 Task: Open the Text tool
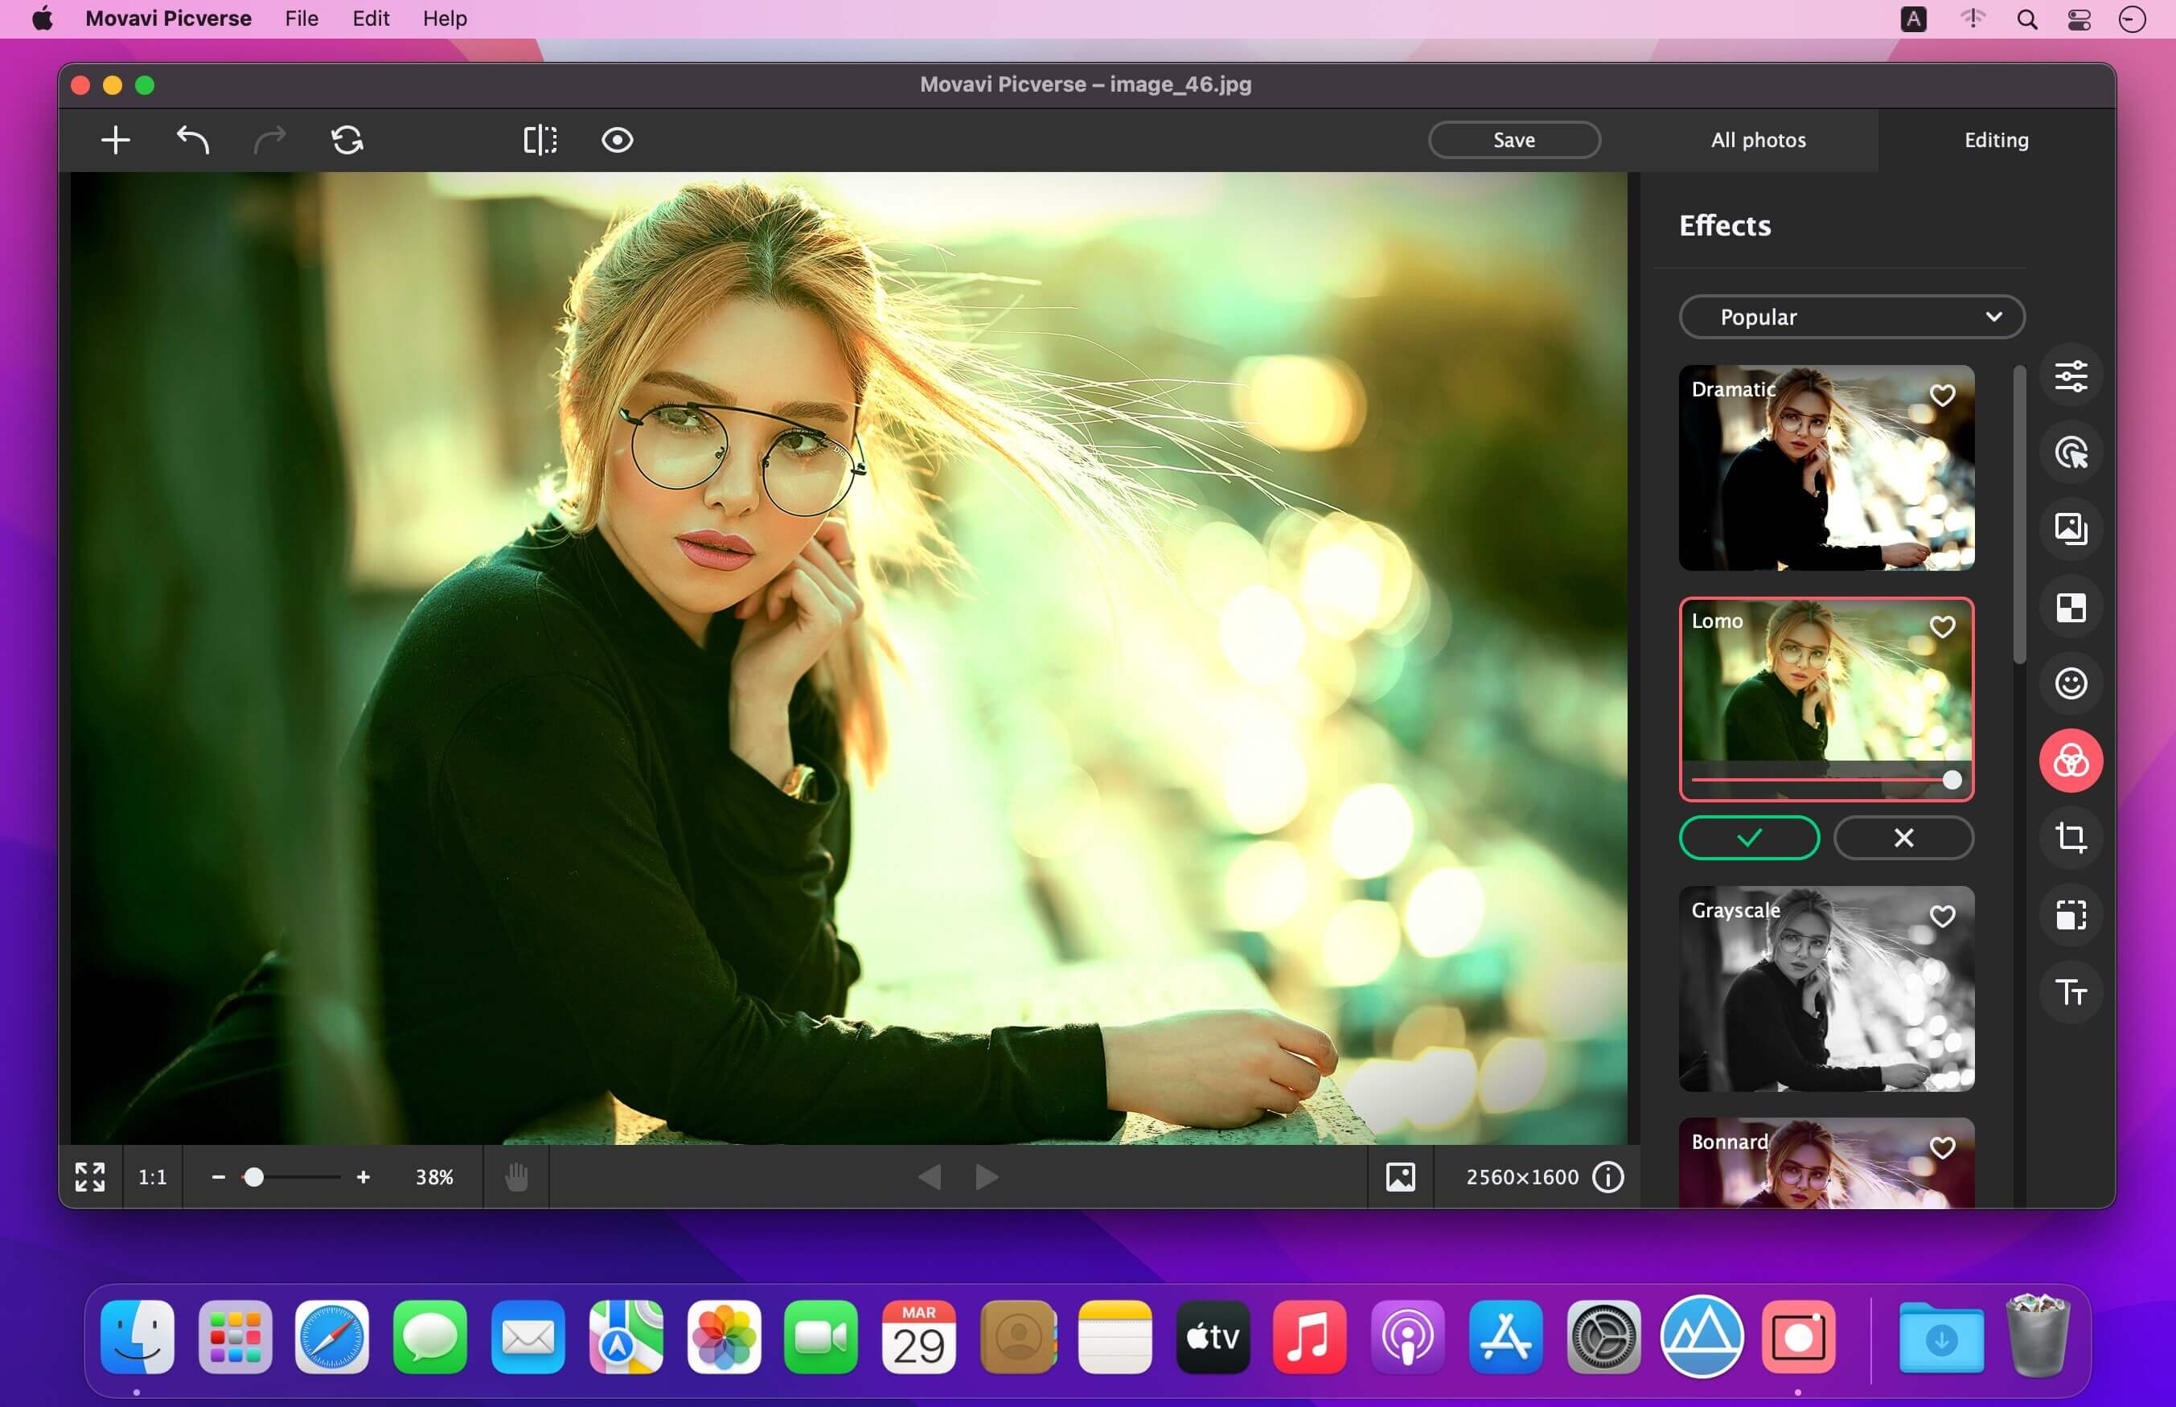(2070, 991)
